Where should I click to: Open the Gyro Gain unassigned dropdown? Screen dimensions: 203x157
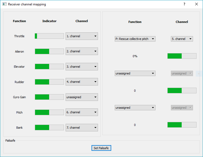click(82, 97)
